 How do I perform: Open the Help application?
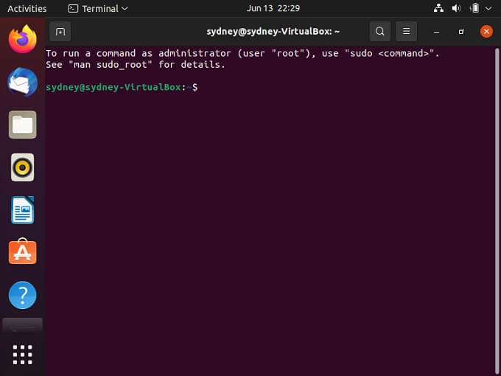click(22, 295)
